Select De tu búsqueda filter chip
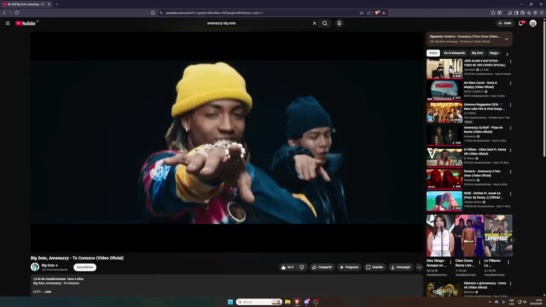 tap(454, 53)
